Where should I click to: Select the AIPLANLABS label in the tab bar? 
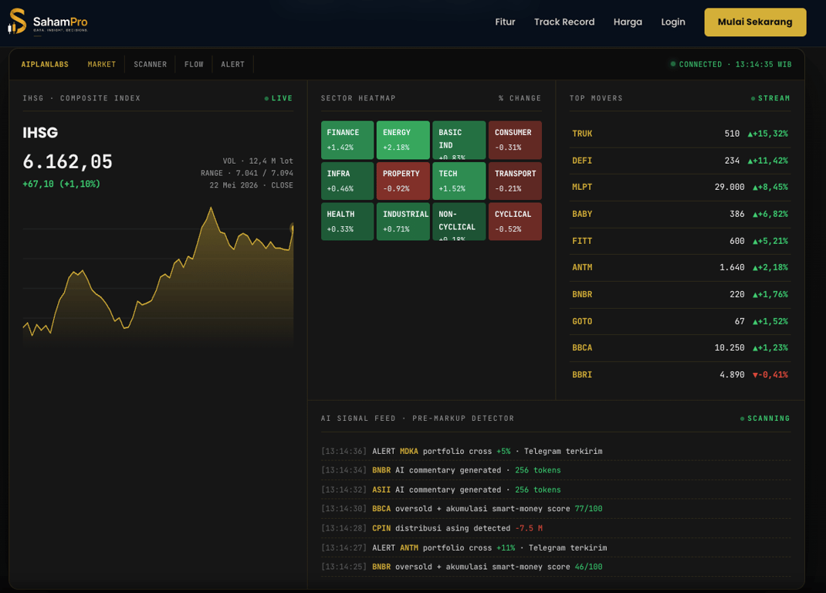45,64
